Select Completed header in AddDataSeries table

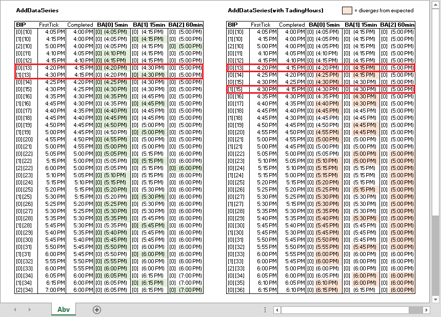tap(80, 25)
